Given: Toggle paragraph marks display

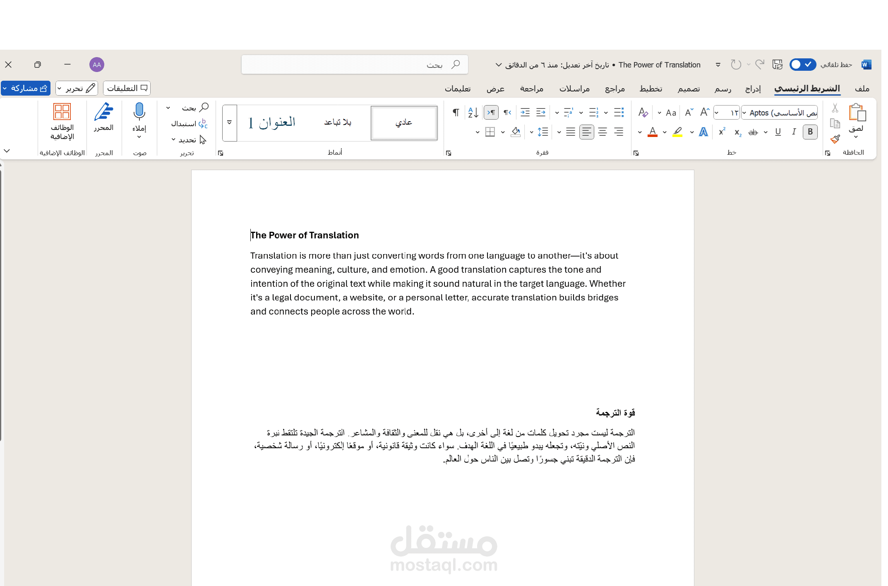Looking at the screenshot, I should [456, 112].
